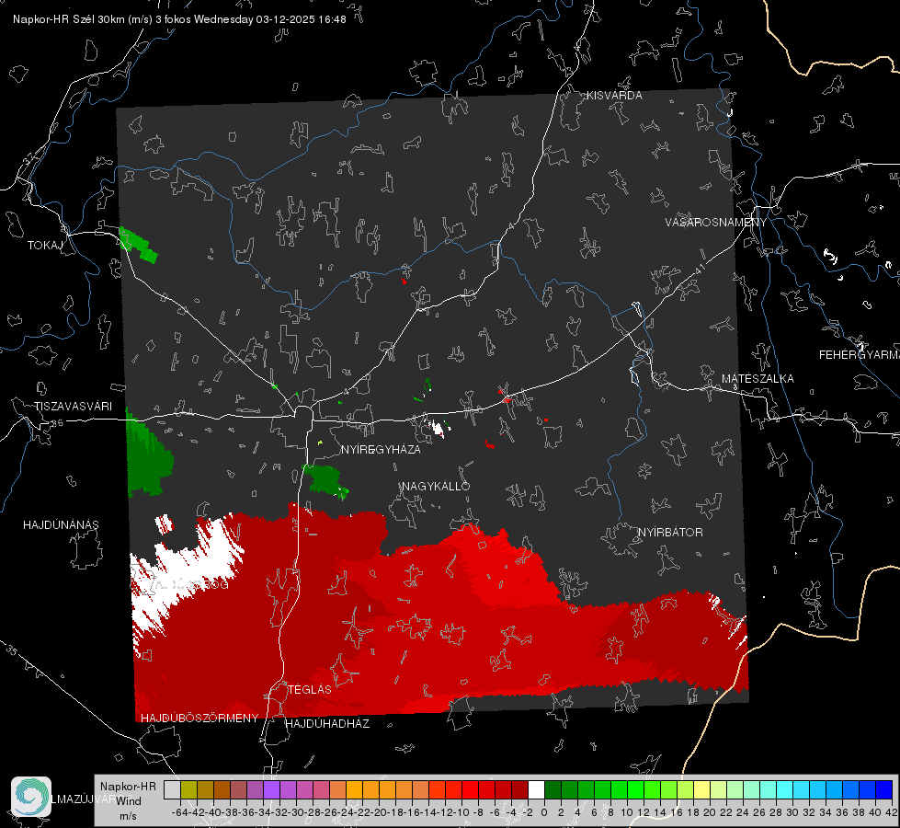Click the 42 value in the legend
The height and width of the screenshot is (828, 900).
coord(892,812)
